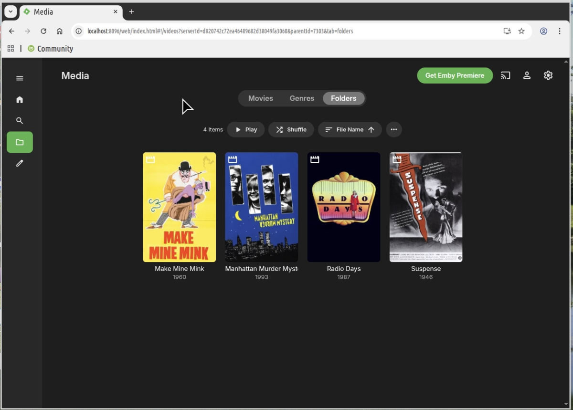Click the year 1993 label
Screen dimensions: 573x410
click(x=262, y=277)
